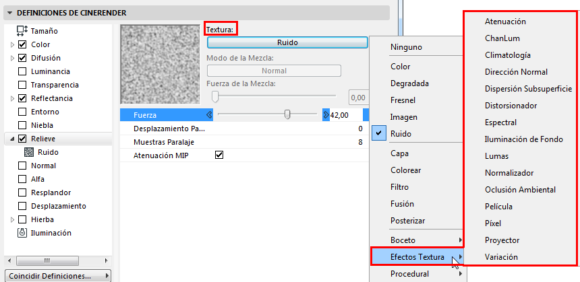Viewport: 580px width, 282px height.
Task: Choose Degradada in the texture menu
Action: 409,83
